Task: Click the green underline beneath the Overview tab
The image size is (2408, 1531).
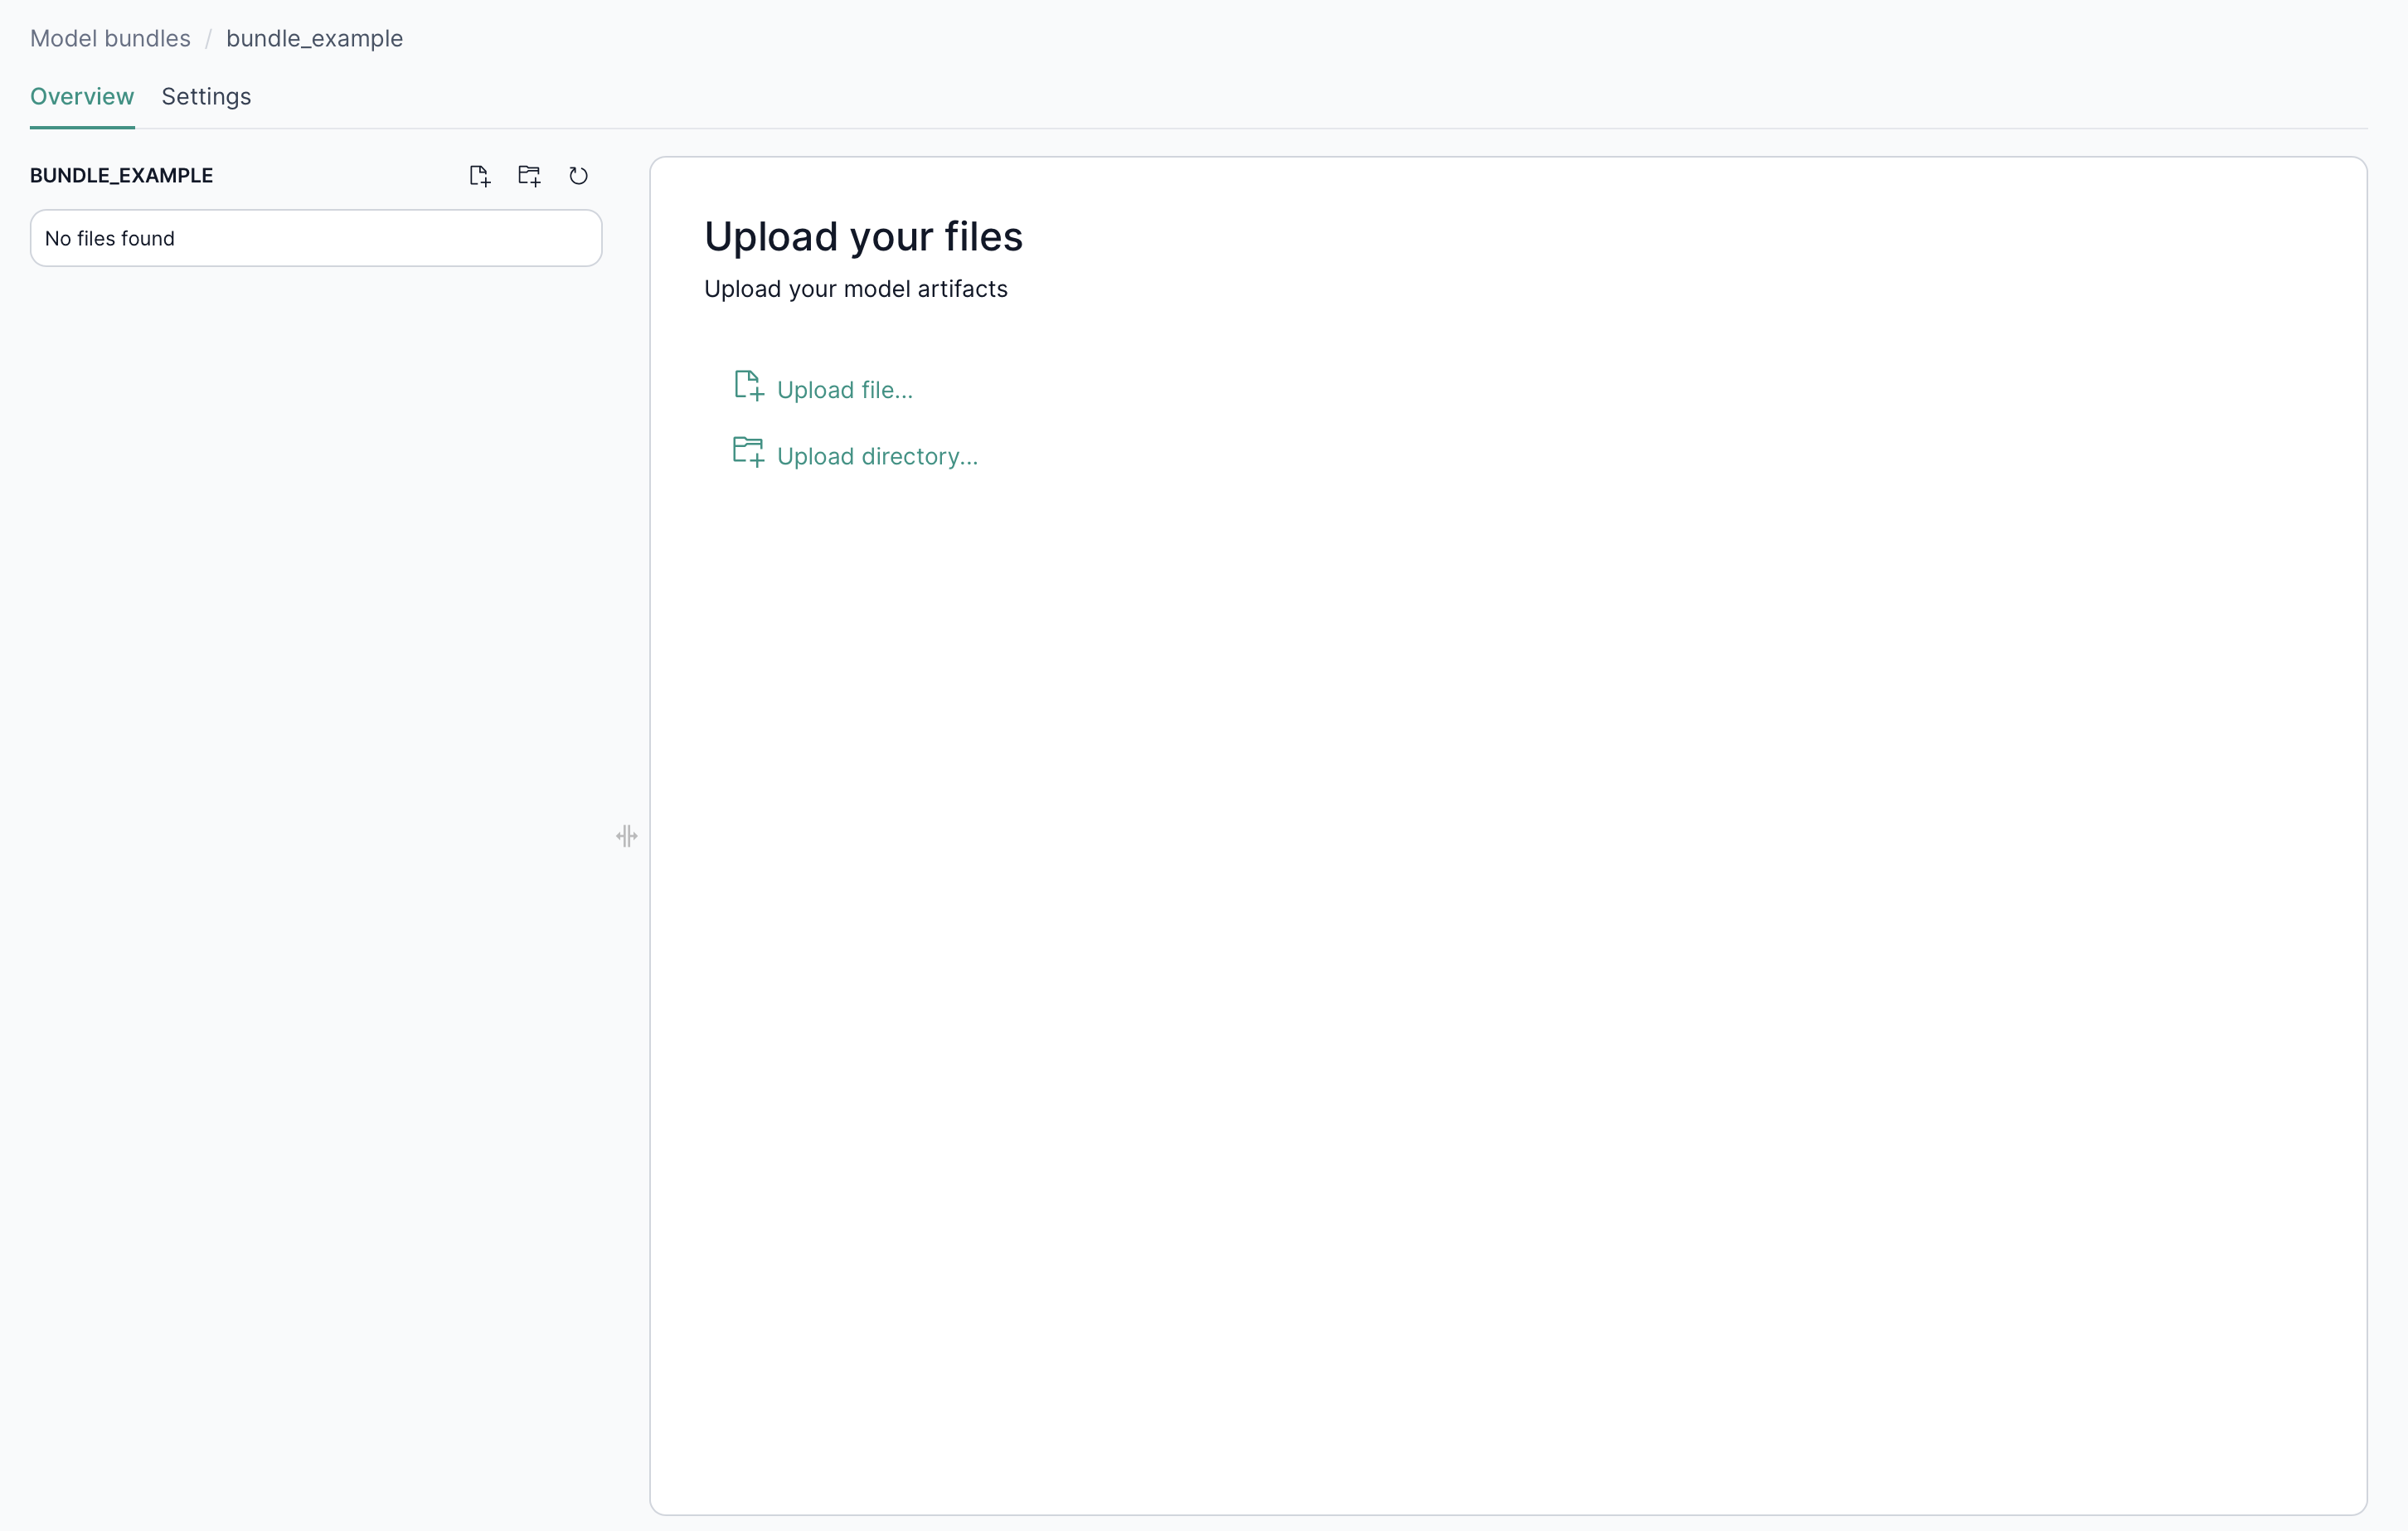Action: [x=82, y=127]
